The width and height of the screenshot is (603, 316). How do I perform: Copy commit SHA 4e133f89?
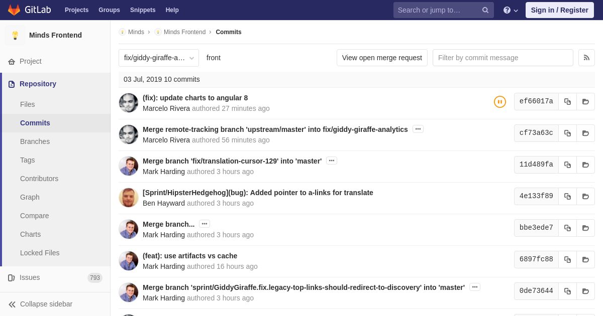pyautogui.click(x=567, y=196)
